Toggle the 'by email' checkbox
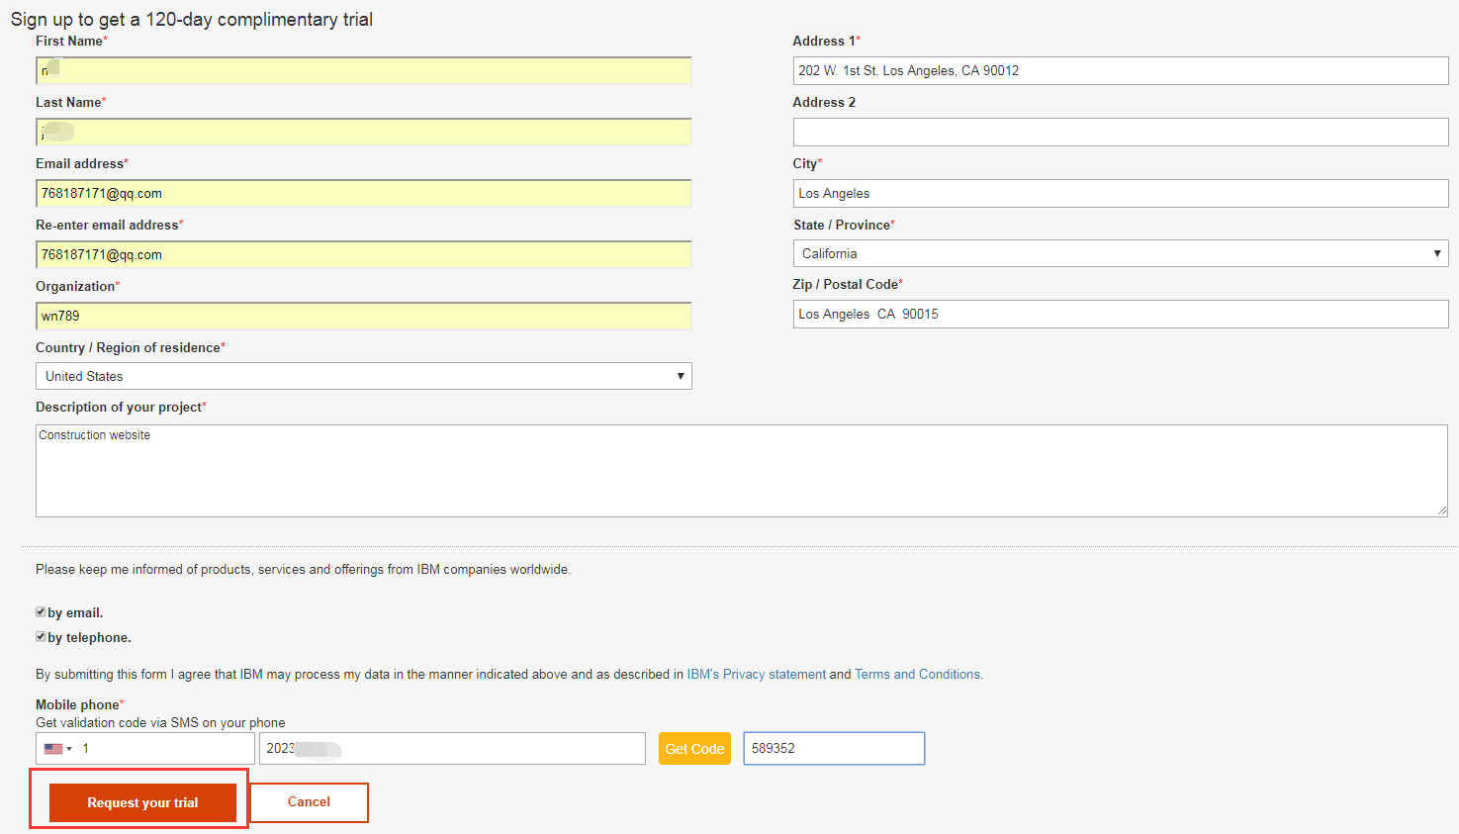 click(41, 612)
